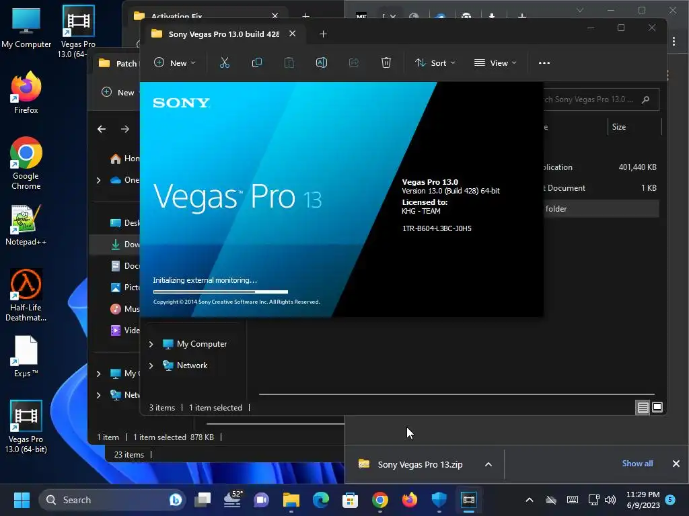
Task: Open Half-Life Deathmatch desktop shortcut
Action: [x=26, y=295]
